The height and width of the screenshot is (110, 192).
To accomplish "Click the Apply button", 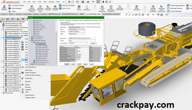I will (x=67, y=64).
